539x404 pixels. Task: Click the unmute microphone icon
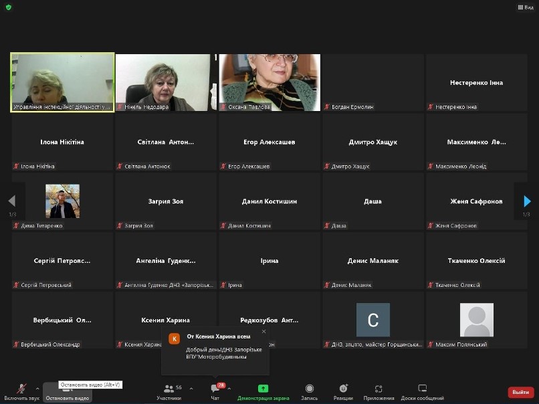(x=21, y=389)
